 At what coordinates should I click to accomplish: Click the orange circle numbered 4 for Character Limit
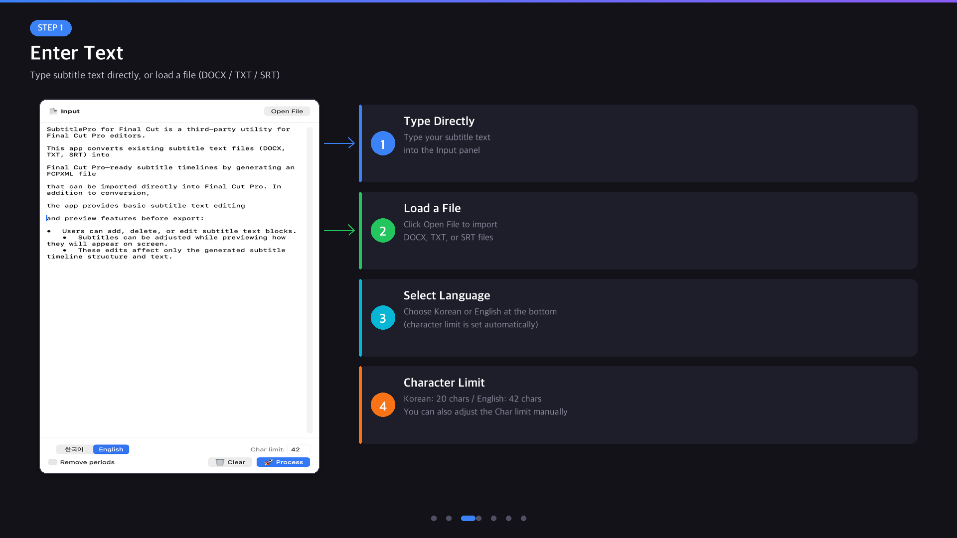pos(383,405)
